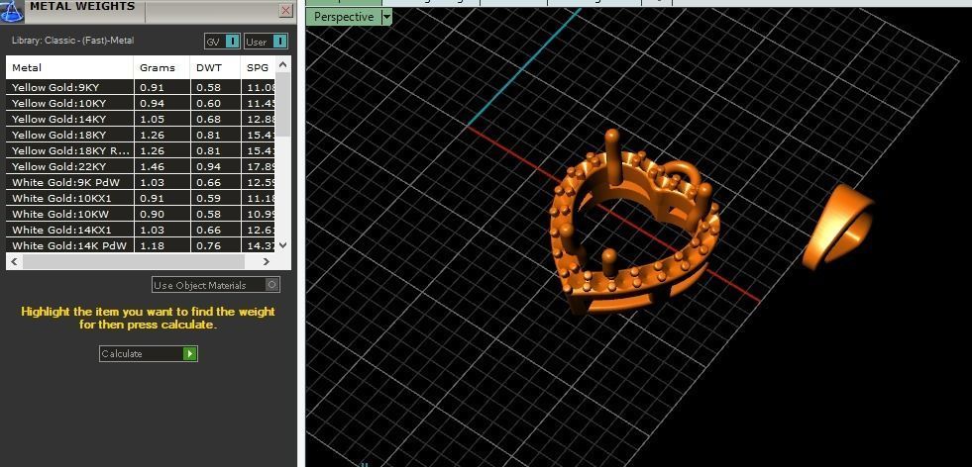
Task: Select the White Gold:14KX1 row
Action: [140, 231]
